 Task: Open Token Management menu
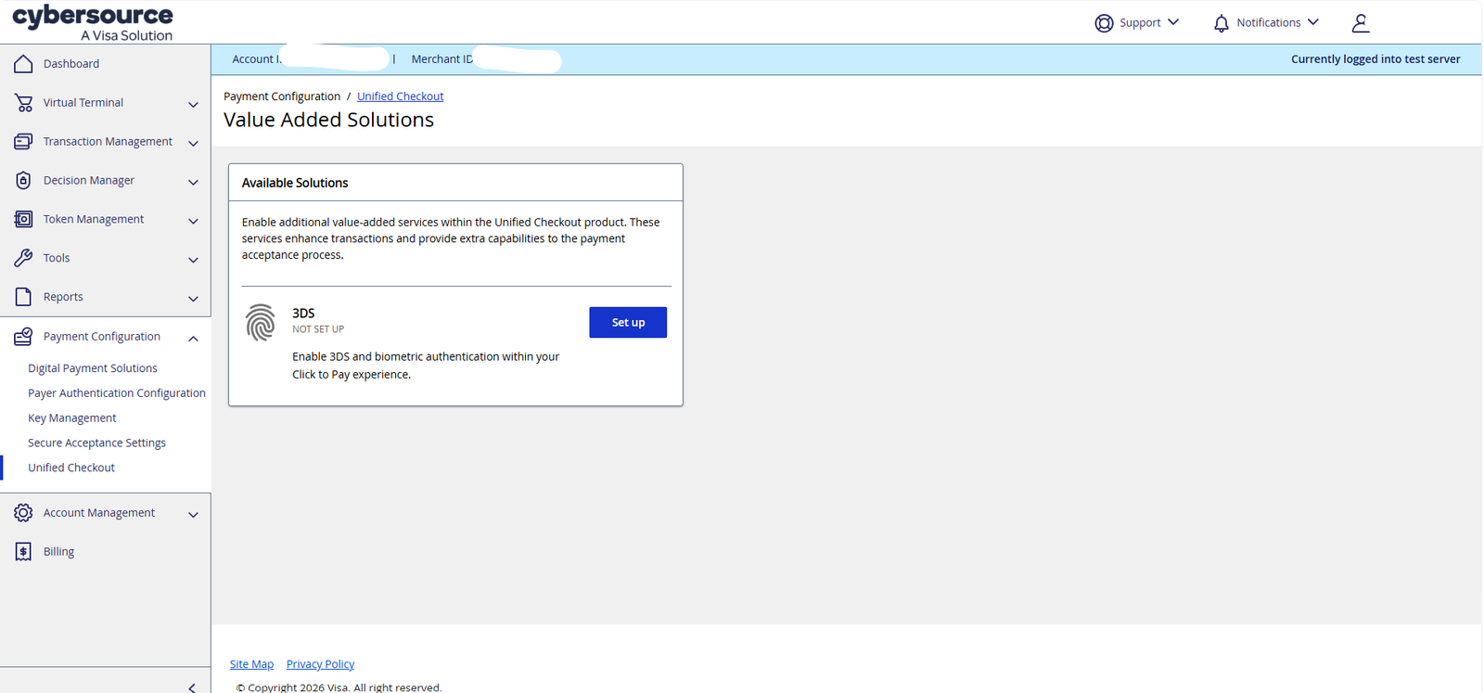(x=94, y=220)
